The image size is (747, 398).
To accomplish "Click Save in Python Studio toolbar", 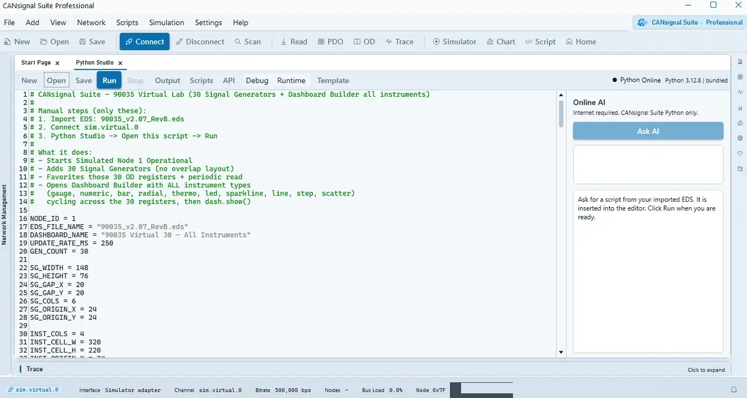I will [83, 81].
